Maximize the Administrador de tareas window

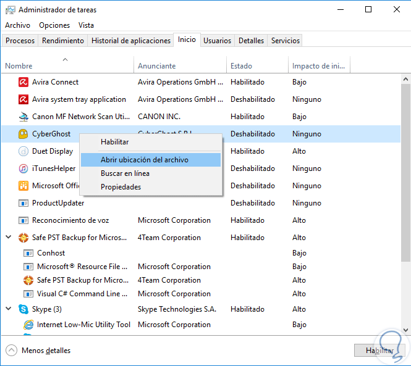(368, 9)
